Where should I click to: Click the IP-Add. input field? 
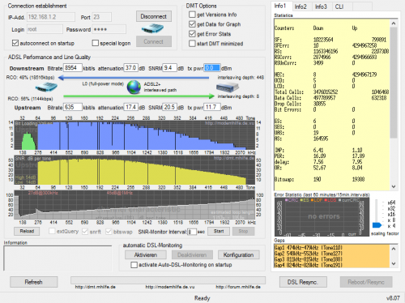click(x=51, y=17)
